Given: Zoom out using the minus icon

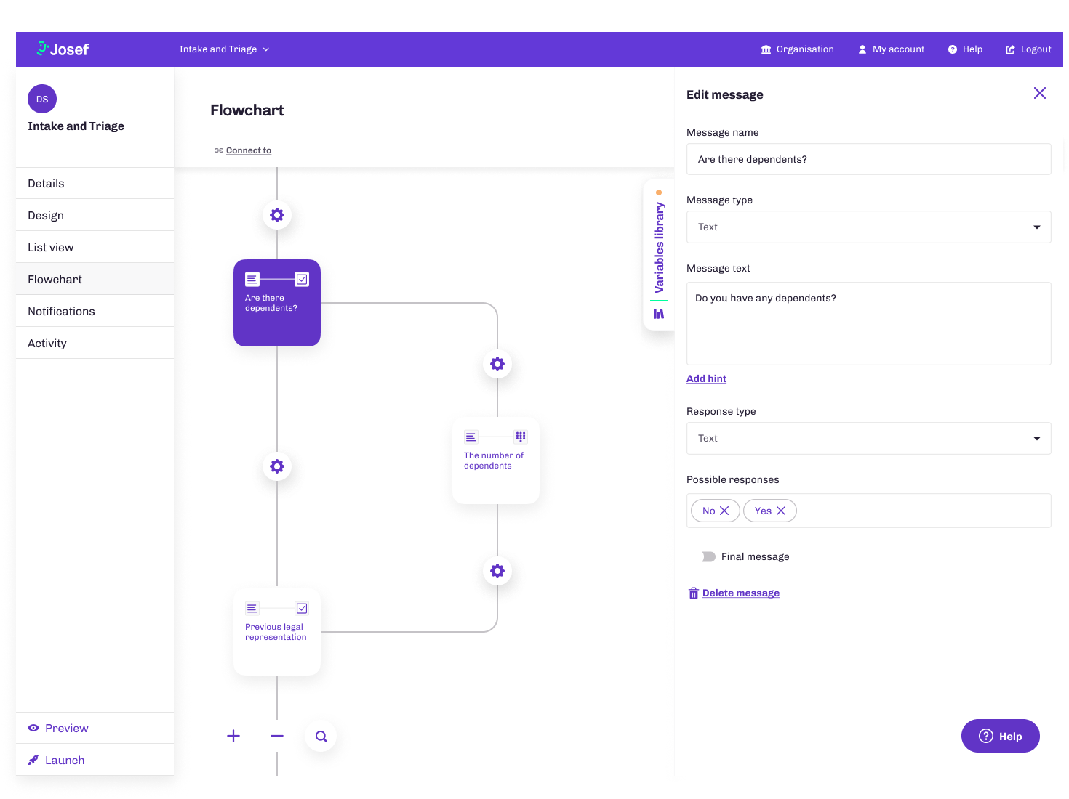Looking at the screenshot, I should tap(276, 736).
